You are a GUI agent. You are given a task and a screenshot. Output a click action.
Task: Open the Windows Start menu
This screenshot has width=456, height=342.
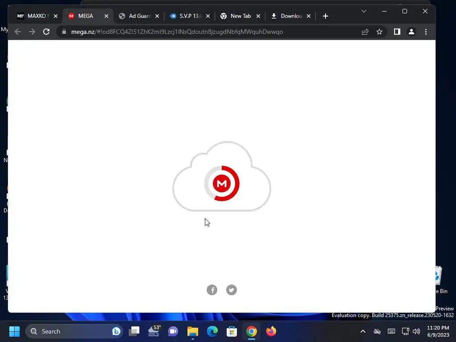[14, 331]
